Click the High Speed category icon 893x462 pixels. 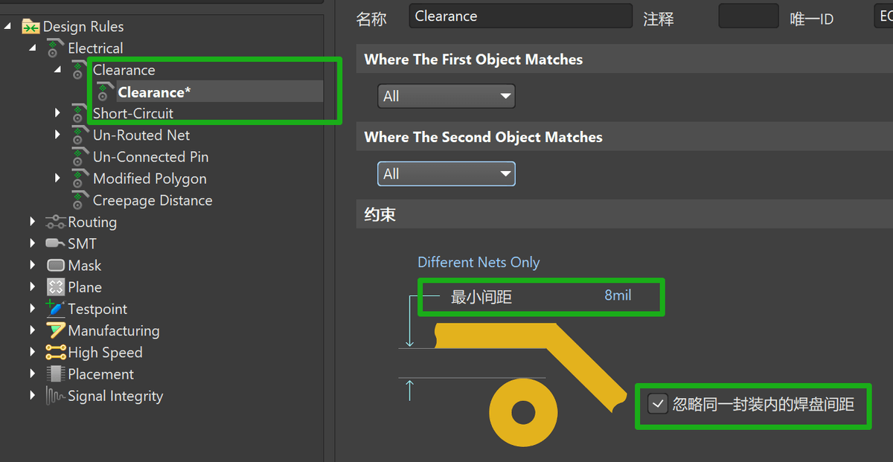coord(55,352)
